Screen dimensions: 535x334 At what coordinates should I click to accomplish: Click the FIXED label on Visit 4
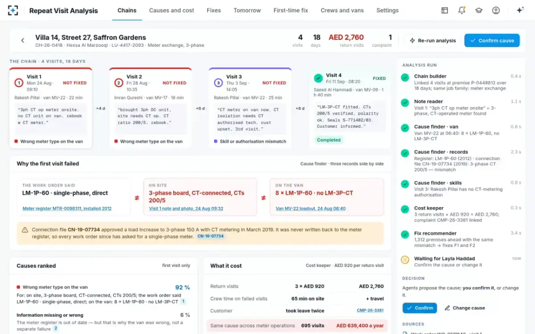(379, 78)
